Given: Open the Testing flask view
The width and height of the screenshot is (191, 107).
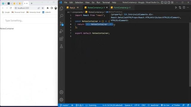Looking at the screenshot, I should coord(61,46).
